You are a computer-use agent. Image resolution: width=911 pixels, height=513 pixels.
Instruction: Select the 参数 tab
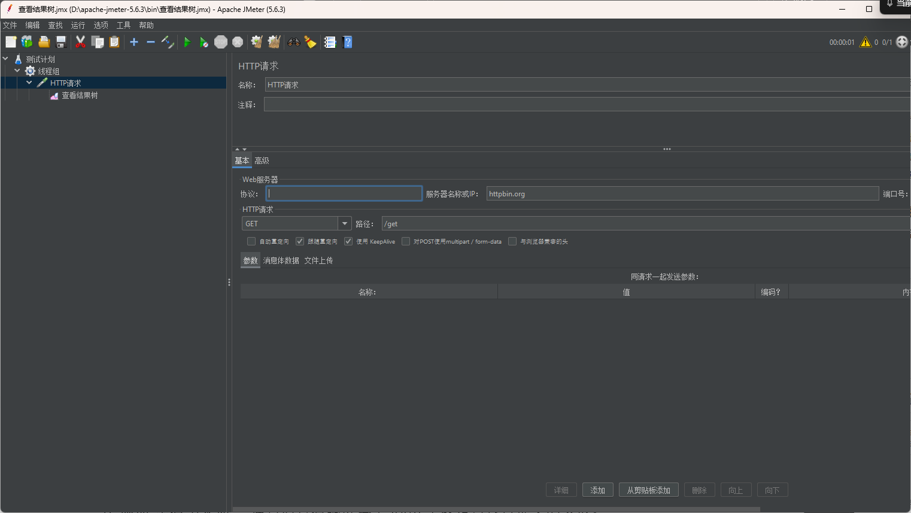[x=250, y=260]
